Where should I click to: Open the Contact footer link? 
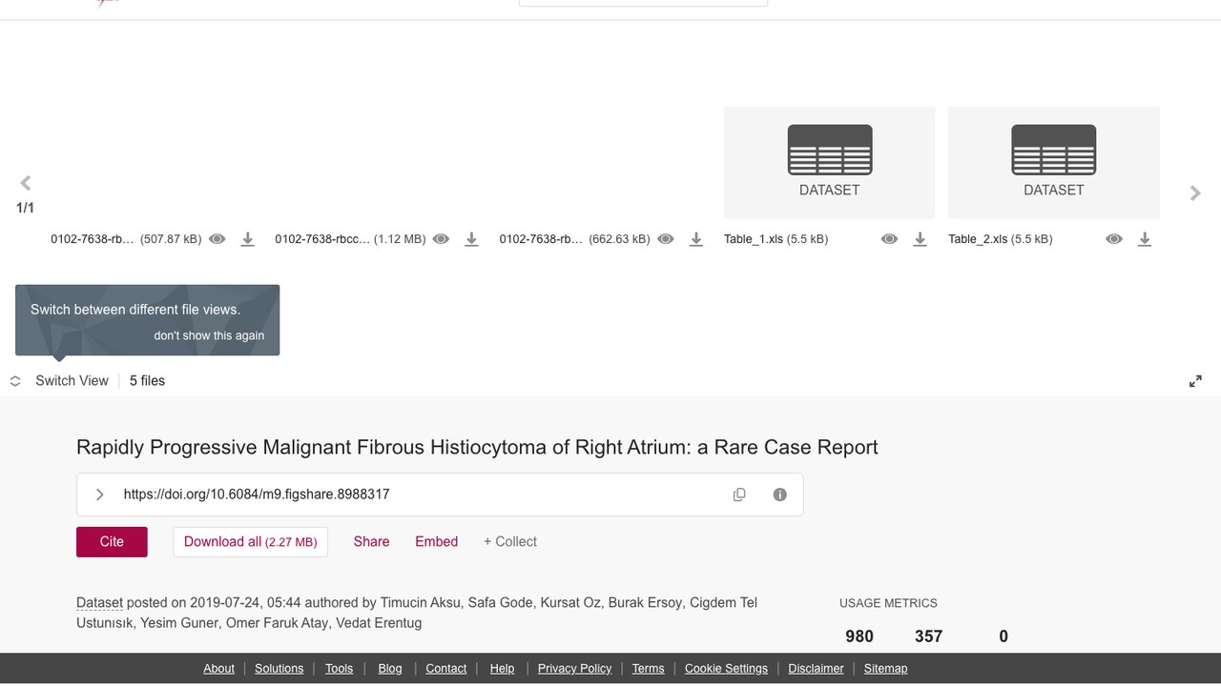[x=446, y=669]
